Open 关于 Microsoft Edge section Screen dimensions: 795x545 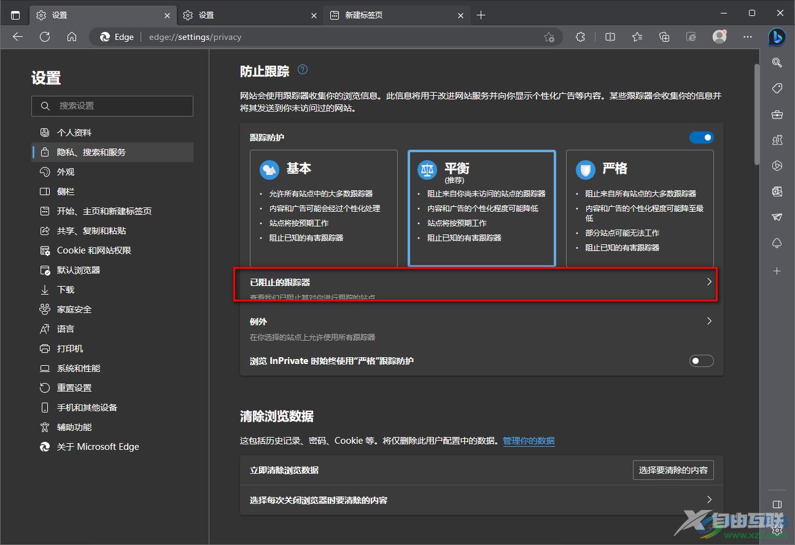click(x=112, y=447)
